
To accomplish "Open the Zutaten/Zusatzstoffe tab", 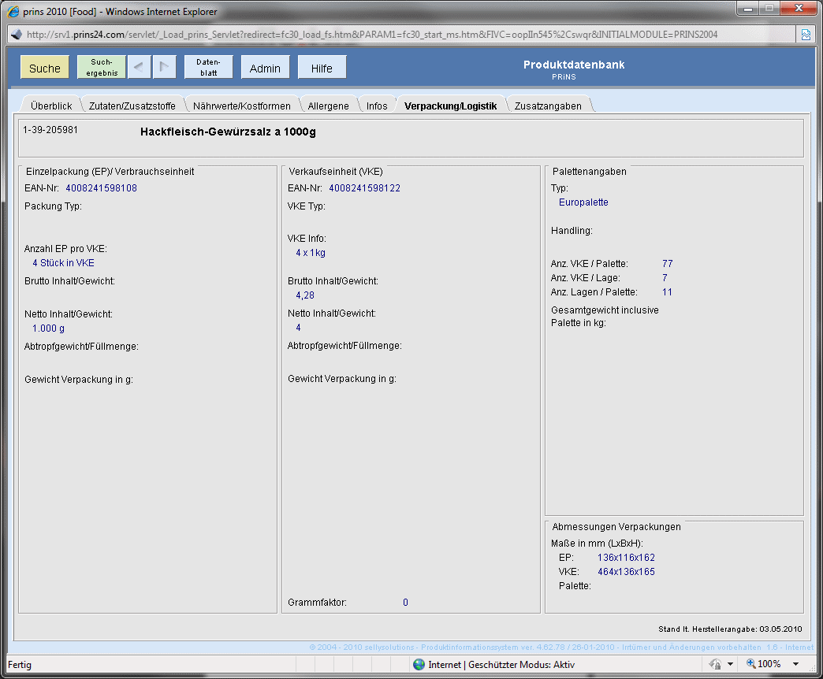I will point(132,106).
